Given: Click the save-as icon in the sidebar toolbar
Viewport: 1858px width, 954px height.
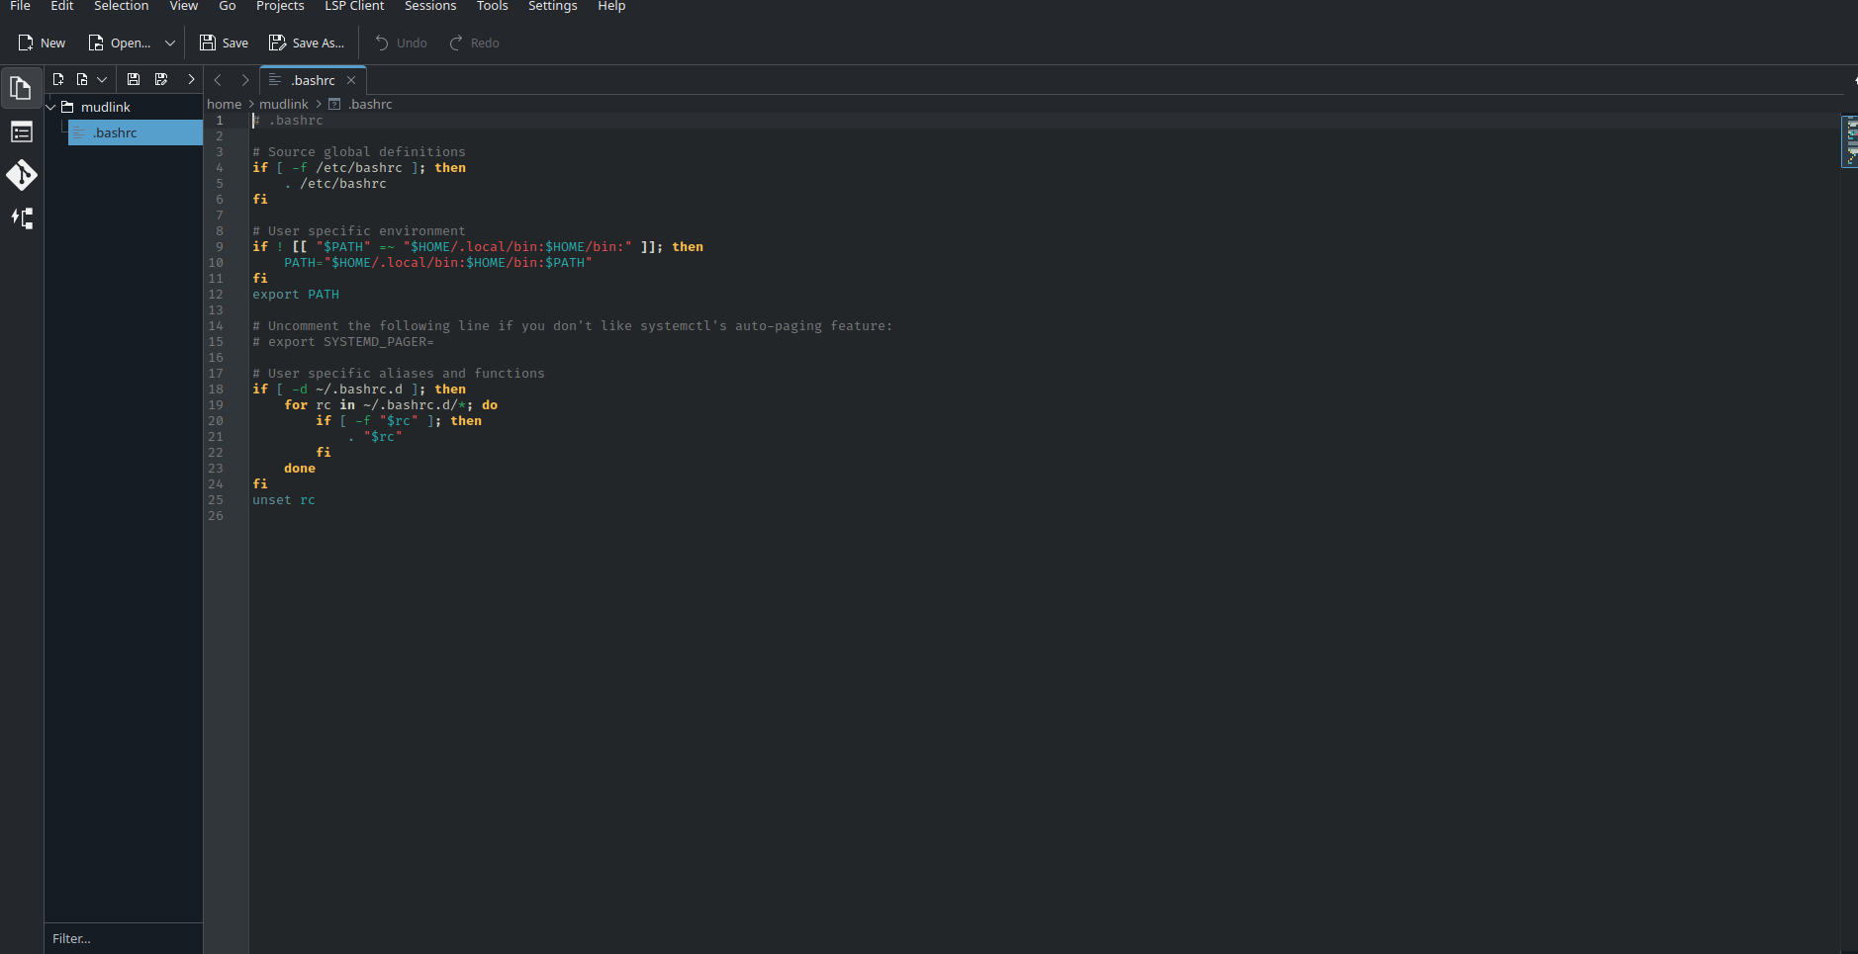Looking at the screenshot, I should point(161,79).
